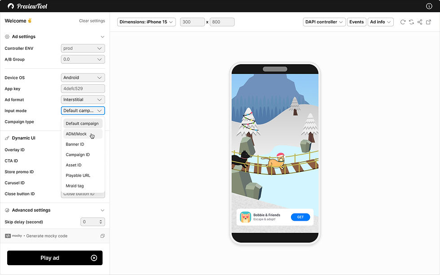Click the width field showing 300

[x=192, y=22]
